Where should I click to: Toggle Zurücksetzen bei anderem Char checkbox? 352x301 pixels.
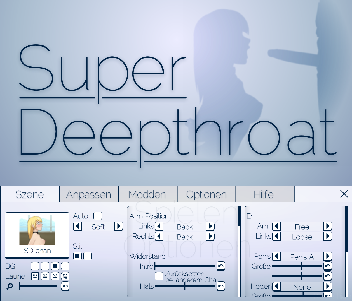[x=159, y=276]
